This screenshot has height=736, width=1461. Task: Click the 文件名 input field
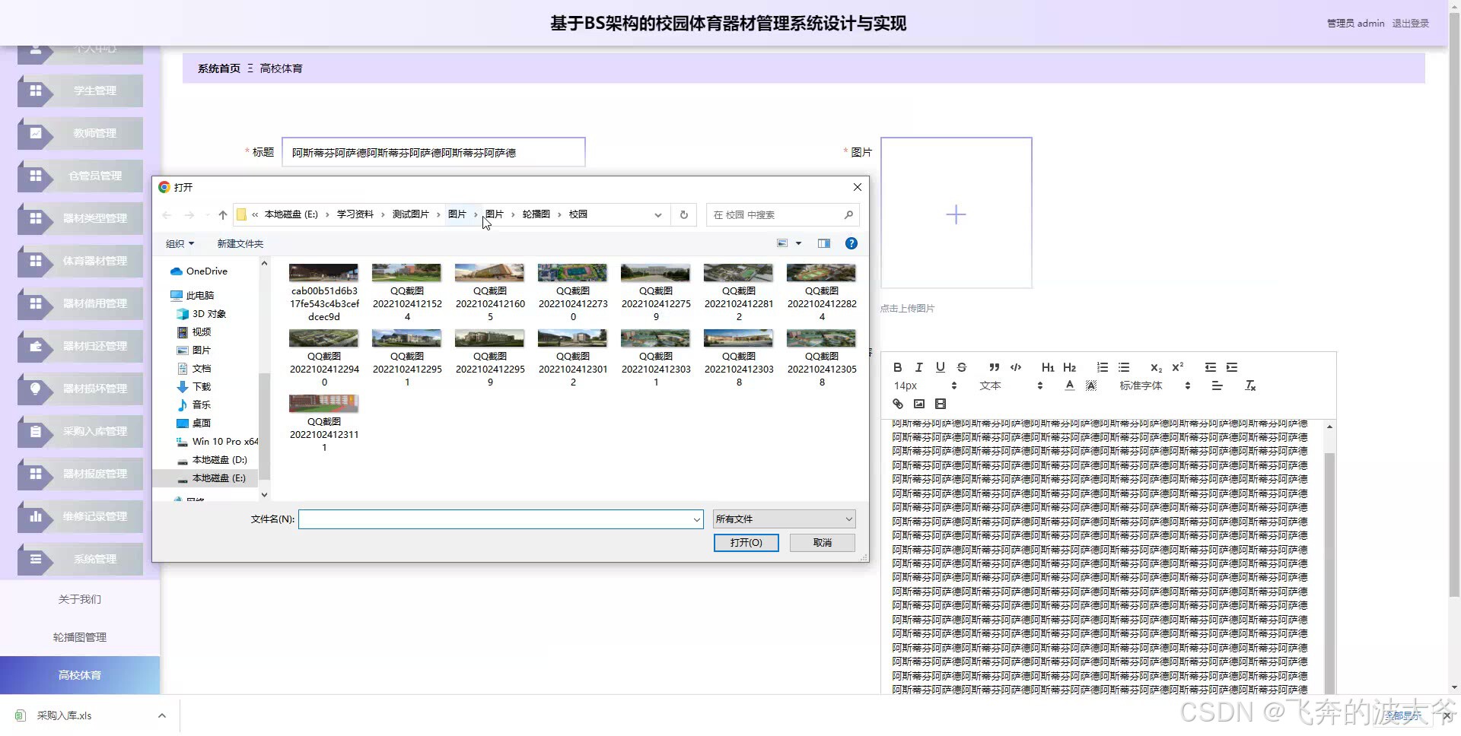click(x=495, y=519)
